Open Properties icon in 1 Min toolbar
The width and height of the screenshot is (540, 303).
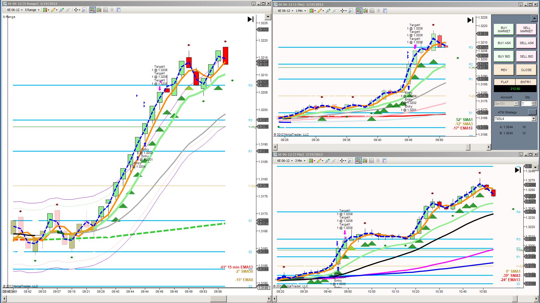(x=385, y=11)
